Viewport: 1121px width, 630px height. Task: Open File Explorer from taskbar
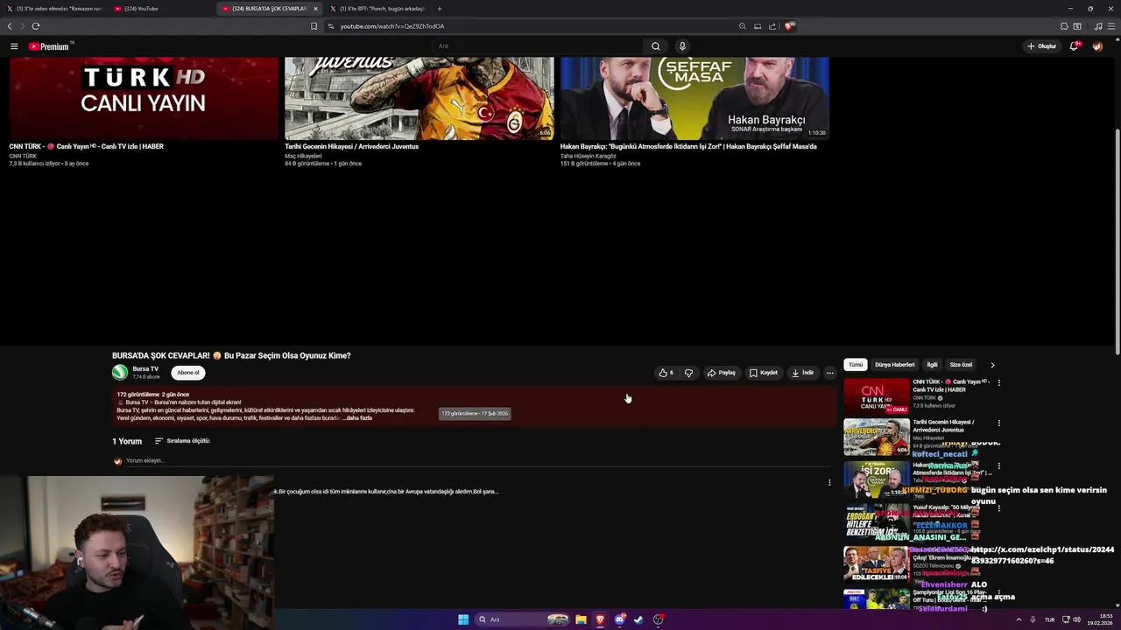(581, 619)
